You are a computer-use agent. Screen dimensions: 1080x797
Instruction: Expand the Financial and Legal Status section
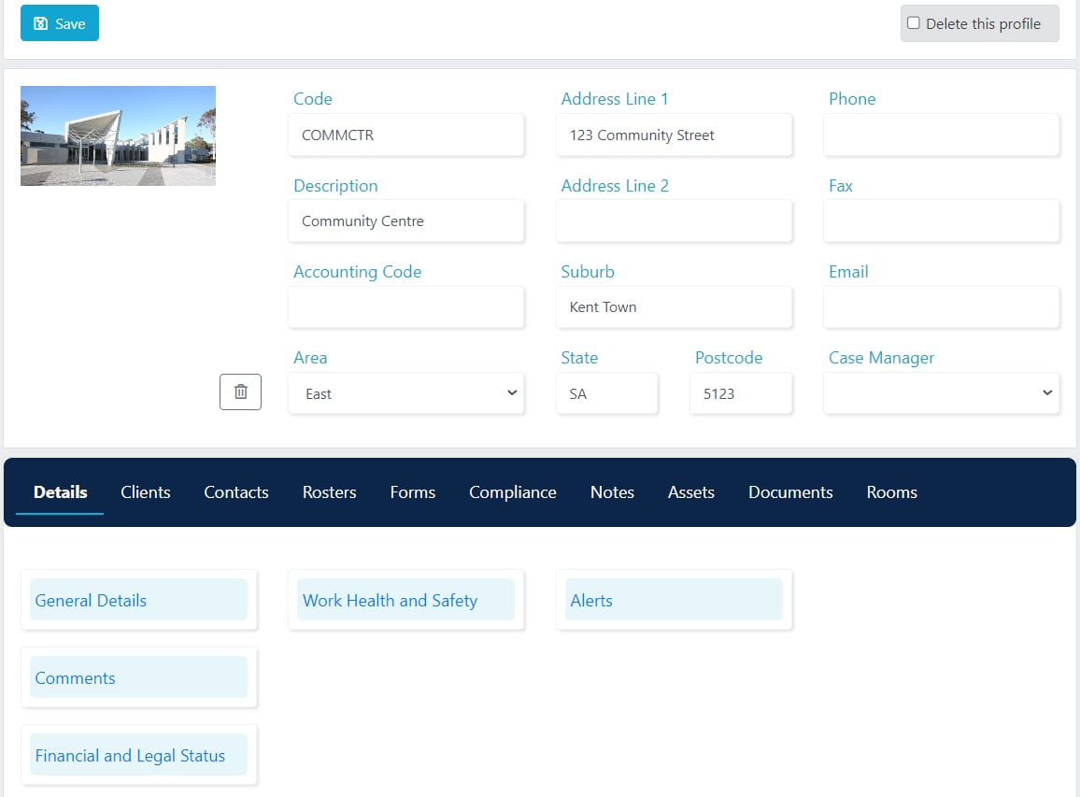(x=138, y=755)
